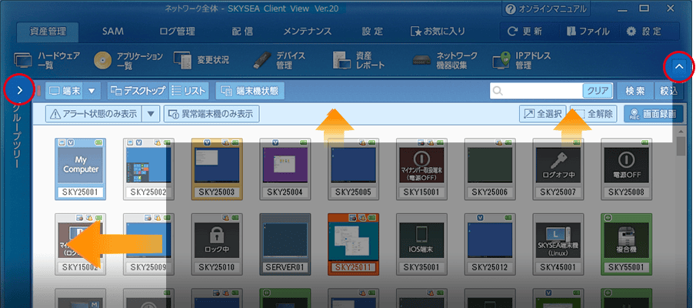Open デバイス管理 device management
696x308 pixels.
279,61
